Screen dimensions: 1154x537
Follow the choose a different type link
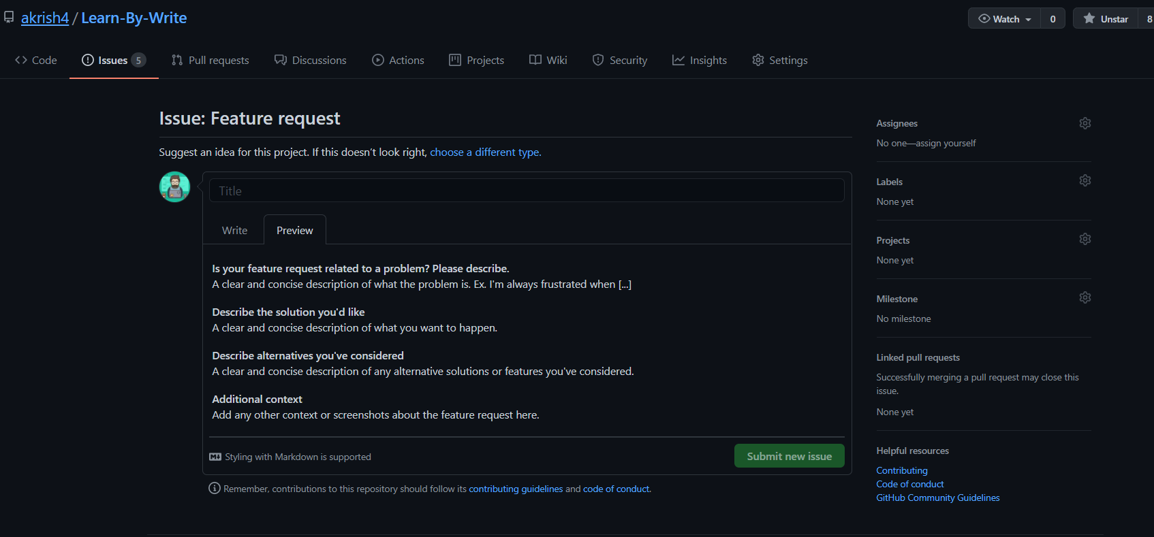pos(486,152)
